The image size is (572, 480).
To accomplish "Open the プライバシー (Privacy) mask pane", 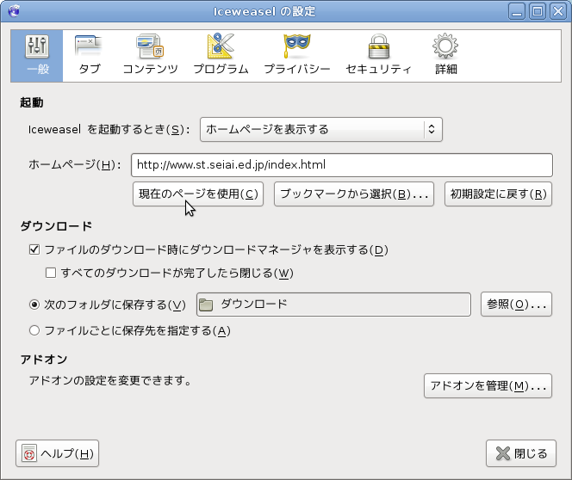I will click(x=297, y=56).
